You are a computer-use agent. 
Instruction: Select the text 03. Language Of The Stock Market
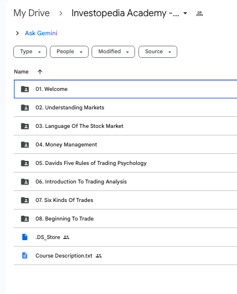pos(79,126)
